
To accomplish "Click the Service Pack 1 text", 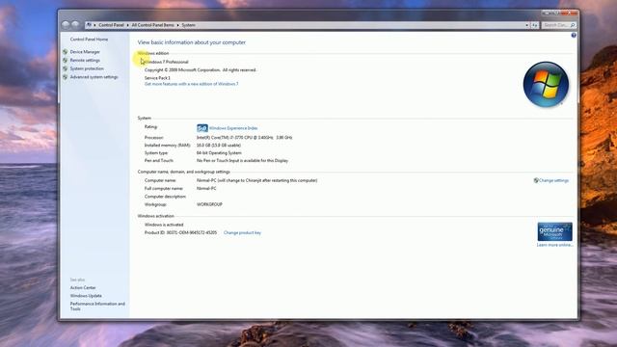I will point(157,78).
